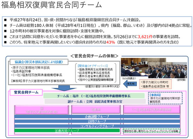
Task: Select the blue 訪問グループ bar
Action: (x=97, y=121)
